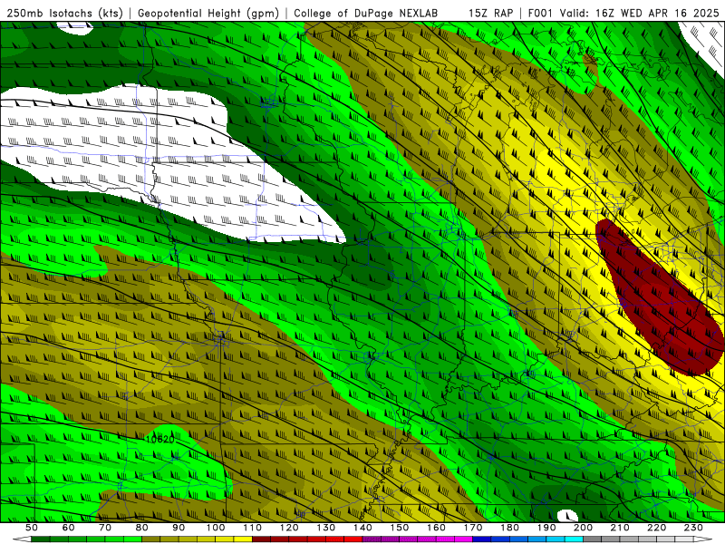Click the 110 value on the color scale

coord(253,528)
